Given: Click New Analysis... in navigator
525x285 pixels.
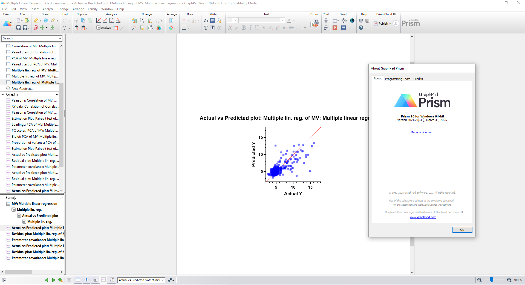Looking at the screenshot, I should 22,88.
